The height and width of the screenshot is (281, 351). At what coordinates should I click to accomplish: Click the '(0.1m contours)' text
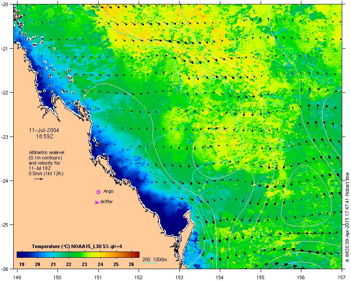coord(46,158)
